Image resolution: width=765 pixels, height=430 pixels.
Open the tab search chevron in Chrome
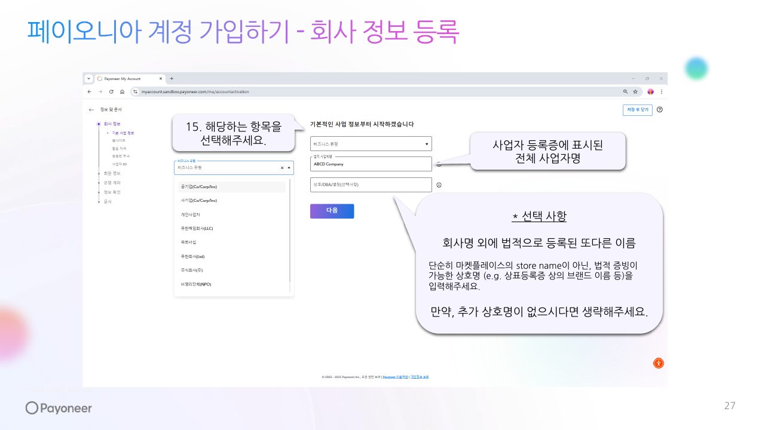click(88, 78)
